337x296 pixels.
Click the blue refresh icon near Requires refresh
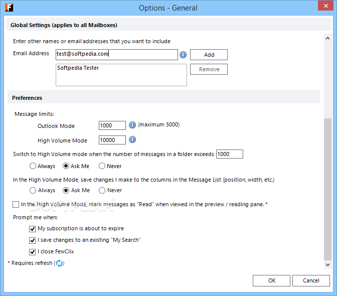pos(59,263)
